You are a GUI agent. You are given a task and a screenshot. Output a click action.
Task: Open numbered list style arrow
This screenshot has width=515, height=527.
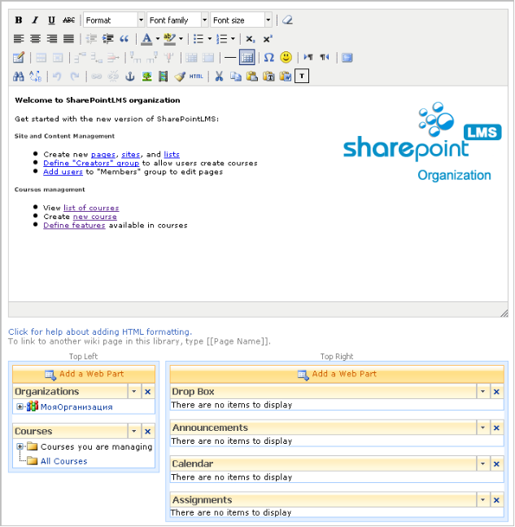[x=233, y=39]
